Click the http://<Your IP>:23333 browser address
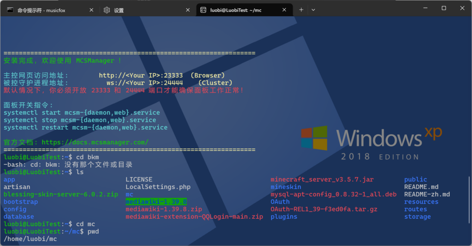Screen dimensions: 472x246 pyautogui.click(x=141, y=75)
